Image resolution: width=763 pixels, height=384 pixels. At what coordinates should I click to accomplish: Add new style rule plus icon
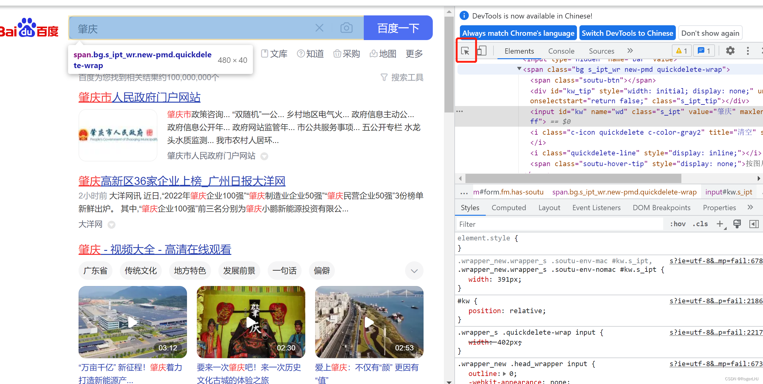720,224
